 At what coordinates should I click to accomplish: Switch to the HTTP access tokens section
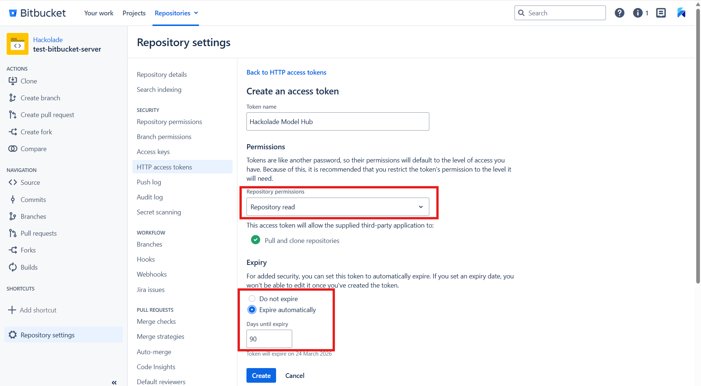[x=164, y=167]
